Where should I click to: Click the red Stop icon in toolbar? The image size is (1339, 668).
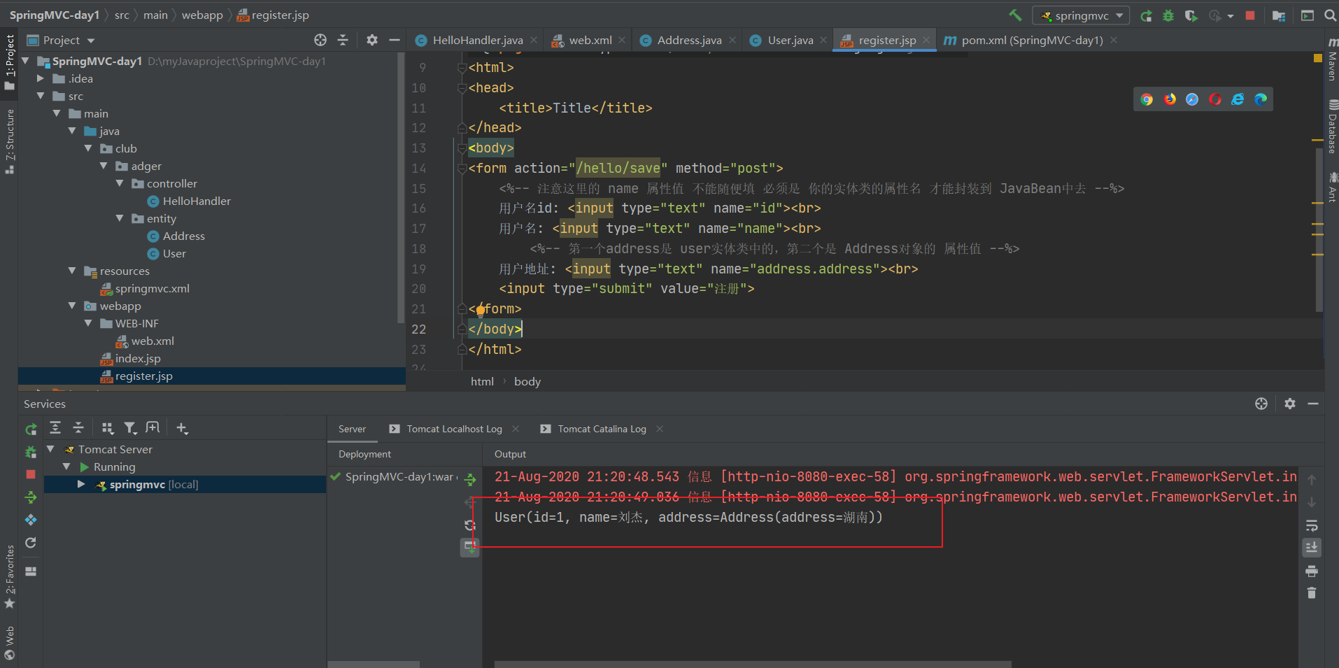[1250, 15]
